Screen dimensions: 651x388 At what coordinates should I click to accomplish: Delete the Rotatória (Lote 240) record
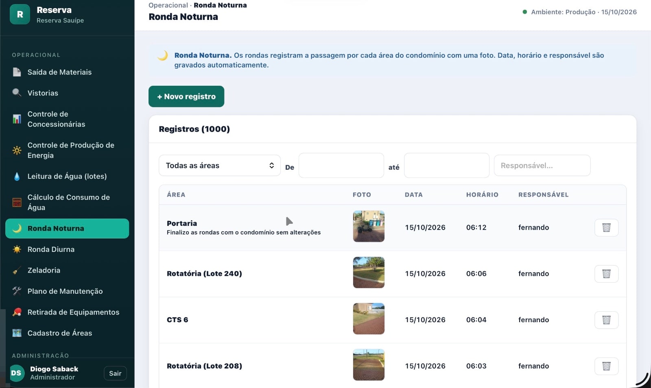pos(606,274)
